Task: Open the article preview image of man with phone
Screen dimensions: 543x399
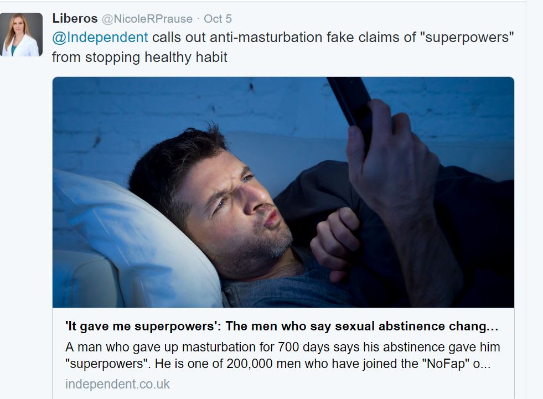Action: pos(283,192)
